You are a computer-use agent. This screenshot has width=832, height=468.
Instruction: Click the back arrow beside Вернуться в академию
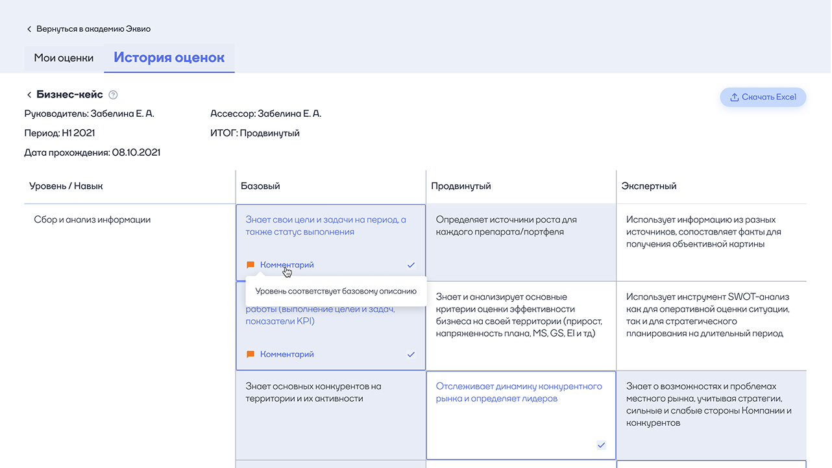tap(29, 29)
